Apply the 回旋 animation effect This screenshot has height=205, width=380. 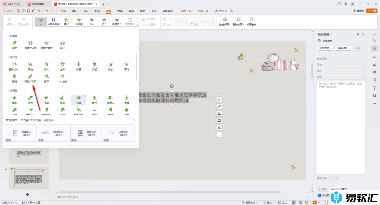pos(30,66)
